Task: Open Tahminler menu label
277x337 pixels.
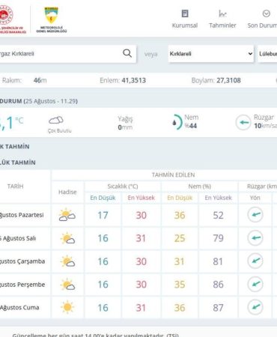Action: click(x=222, y=25)
